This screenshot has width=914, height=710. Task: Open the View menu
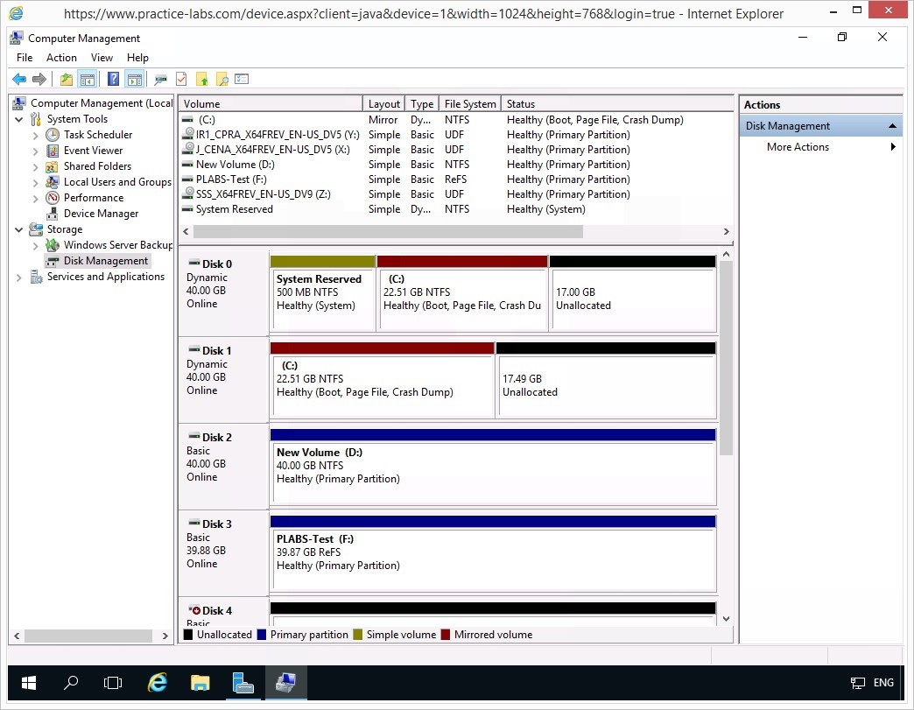coord(102,58)
